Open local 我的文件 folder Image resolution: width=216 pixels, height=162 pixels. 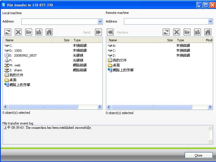click(14, 75)
